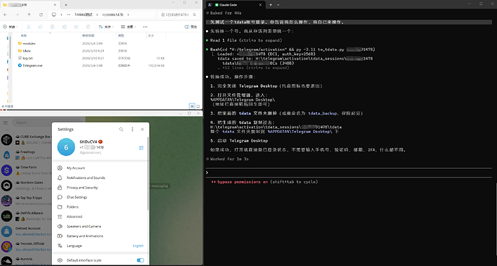
Task: Open the terminal new-tab dropdown chevron
Action: point(278,5)
